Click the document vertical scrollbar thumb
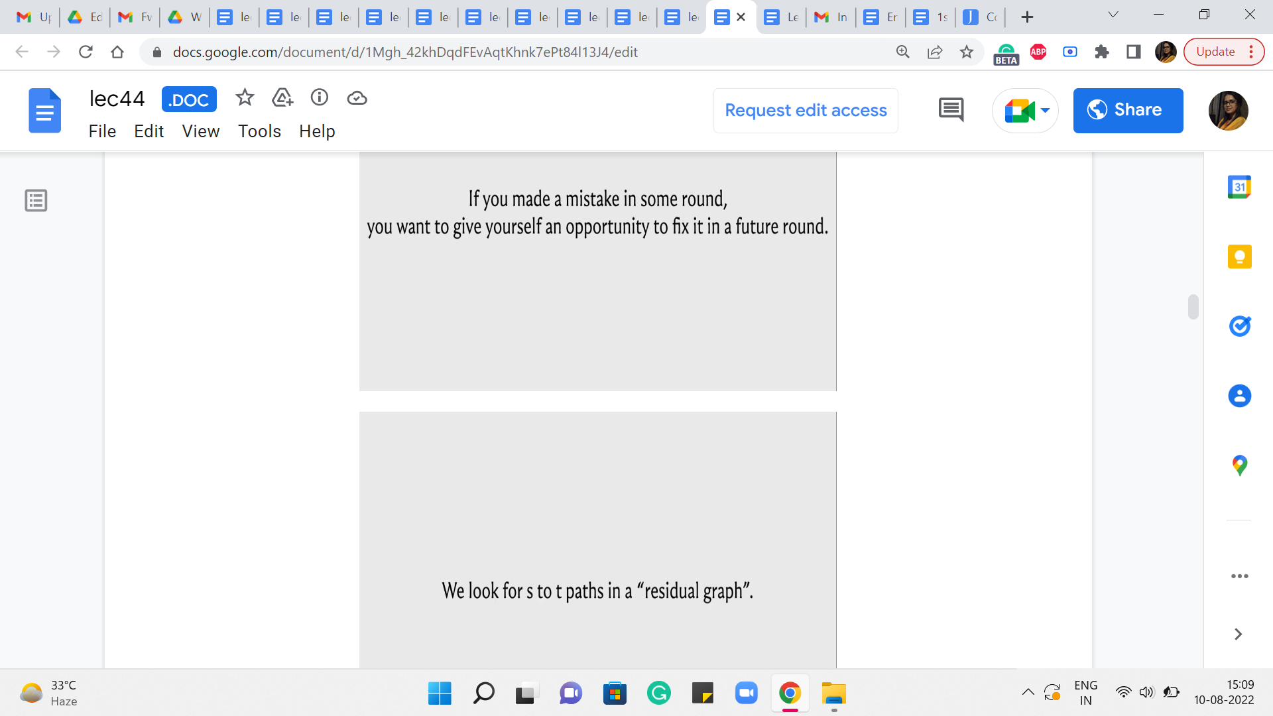The image size is (1273, 716). click(1193, 307)
